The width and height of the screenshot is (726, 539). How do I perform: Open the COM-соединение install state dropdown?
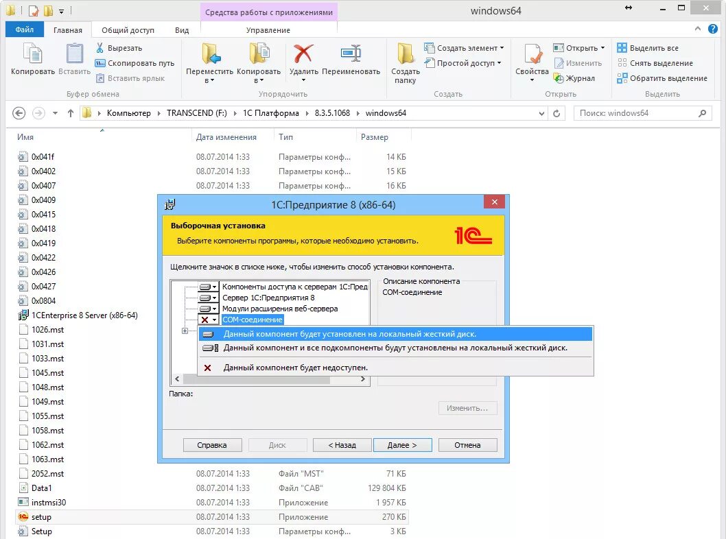(209, 320)
